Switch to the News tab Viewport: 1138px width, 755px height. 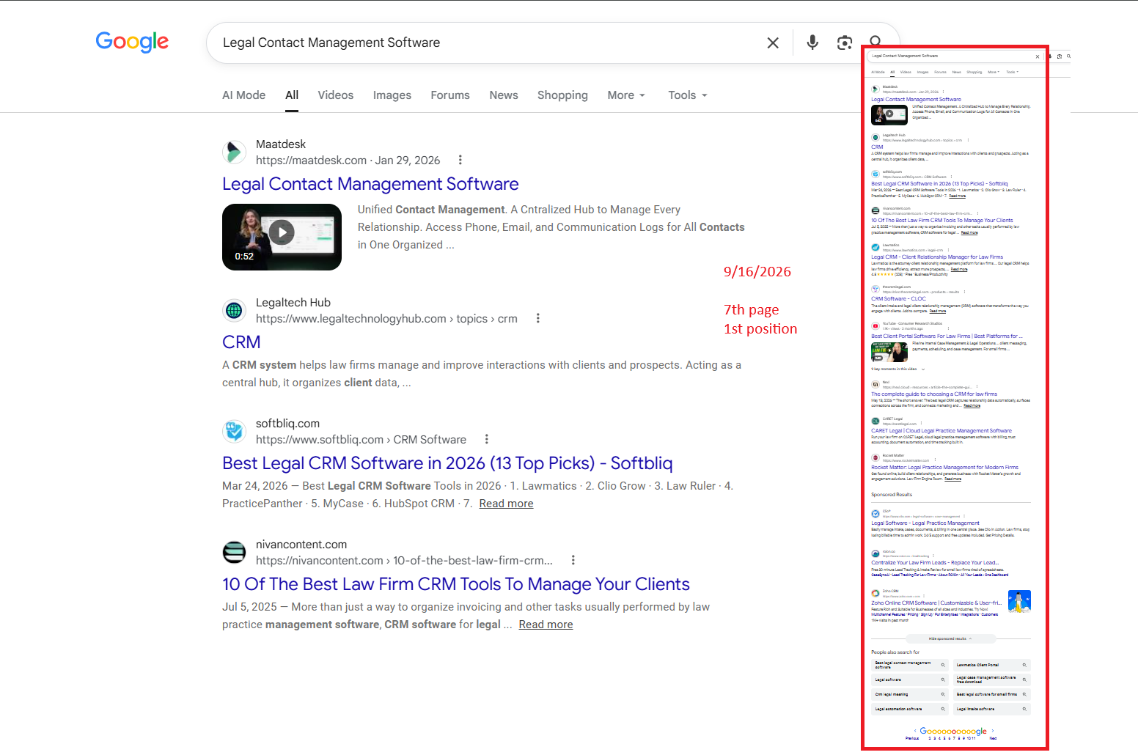[504, 95]
